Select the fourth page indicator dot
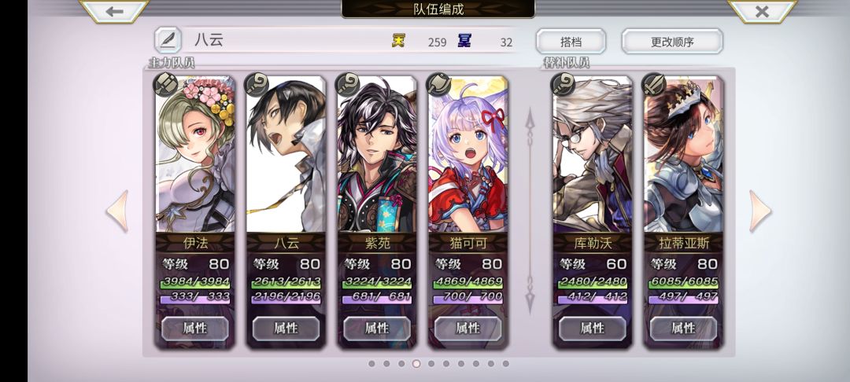This screenshot has height=382, width=850. 416,364
